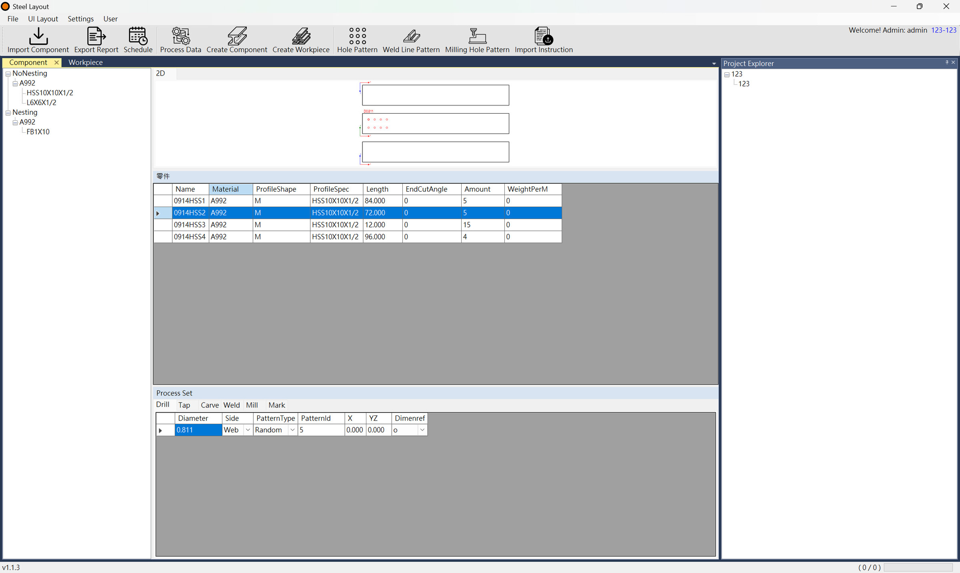Click the Create Component icon
The width and height of the screenshot is (960, 573).
coord(237,40)
